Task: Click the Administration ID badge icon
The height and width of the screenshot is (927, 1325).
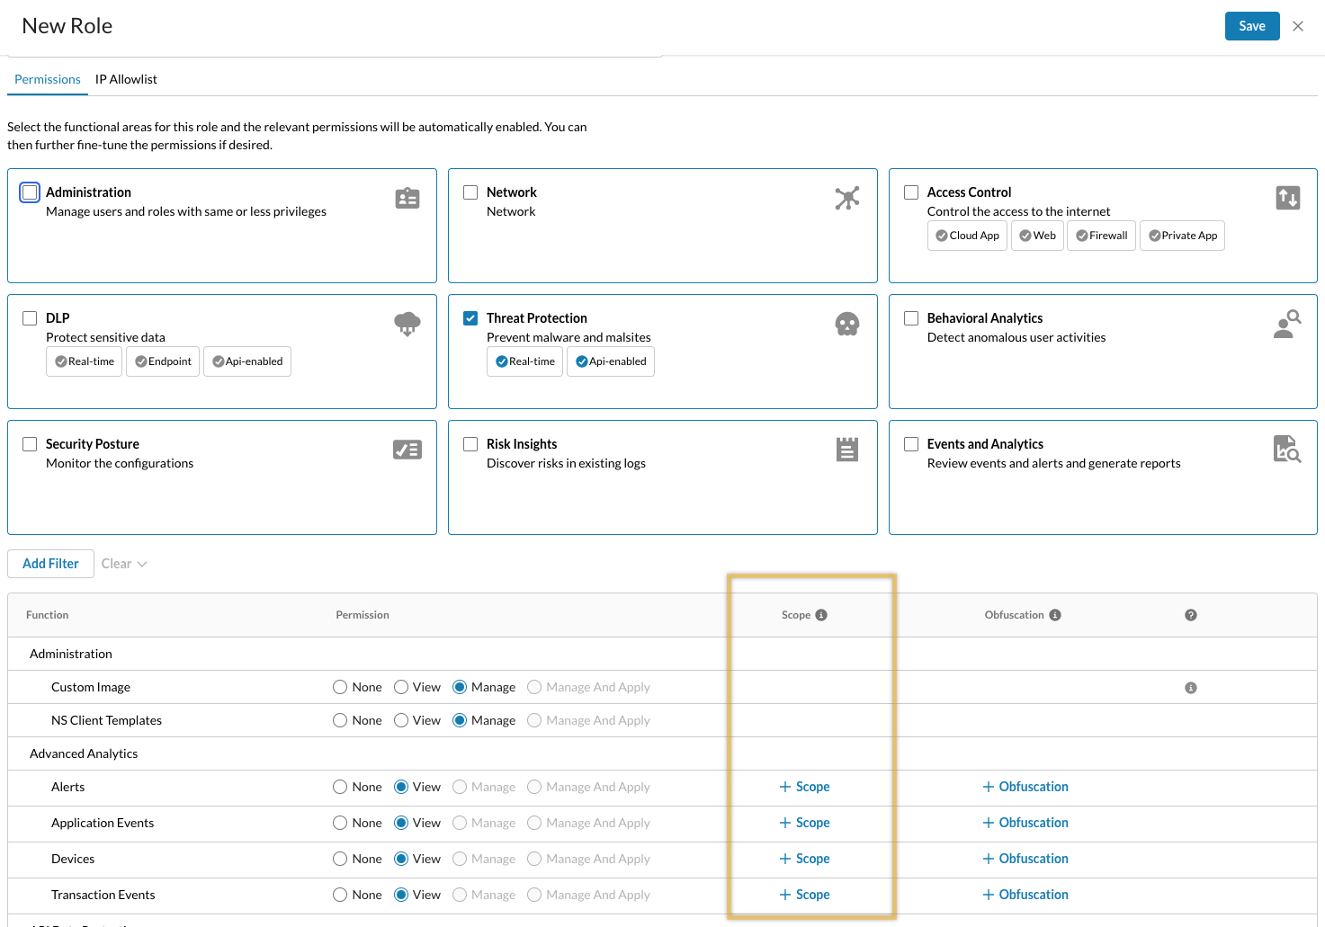Action: point(407,198)
